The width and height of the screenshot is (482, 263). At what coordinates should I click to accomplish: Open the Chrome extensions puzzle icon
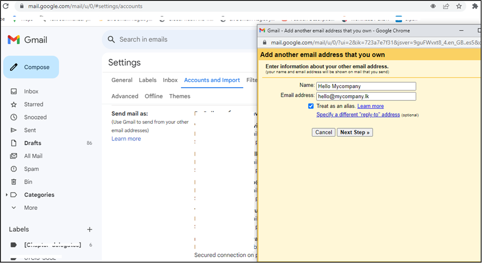[475, 6]
